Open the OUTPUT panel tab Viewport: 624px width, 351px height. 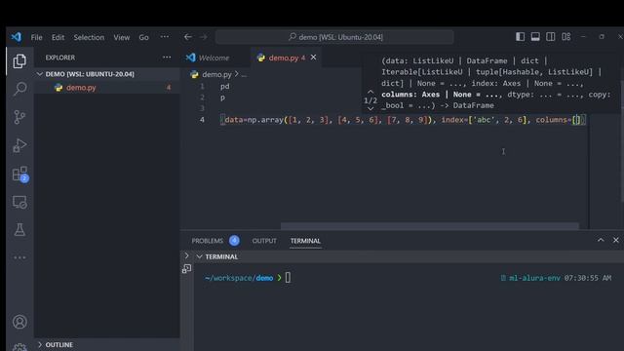click(x=264, y=241)
